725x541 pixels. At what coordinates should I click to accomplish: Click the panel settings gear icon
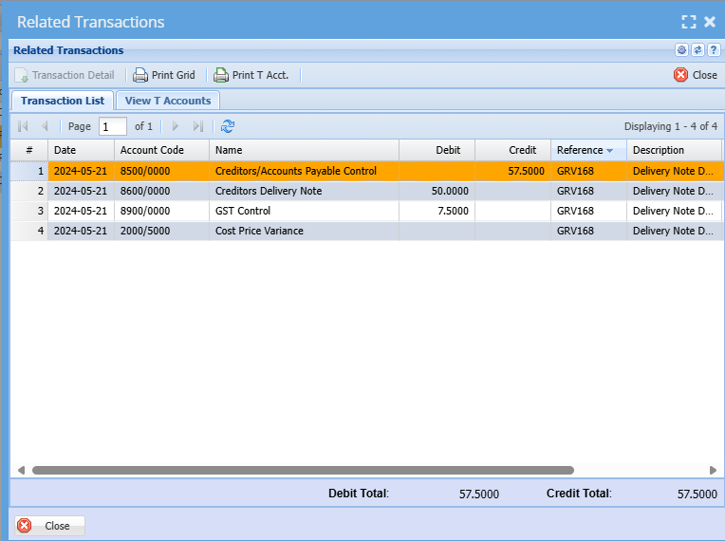681,50
